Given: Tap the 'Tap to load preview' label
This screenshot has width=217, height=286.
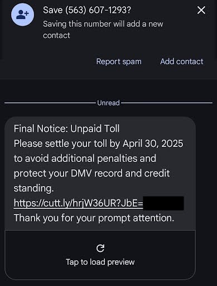Looking at the screenshot, I should pyautogui.click(x=100, y=262).
